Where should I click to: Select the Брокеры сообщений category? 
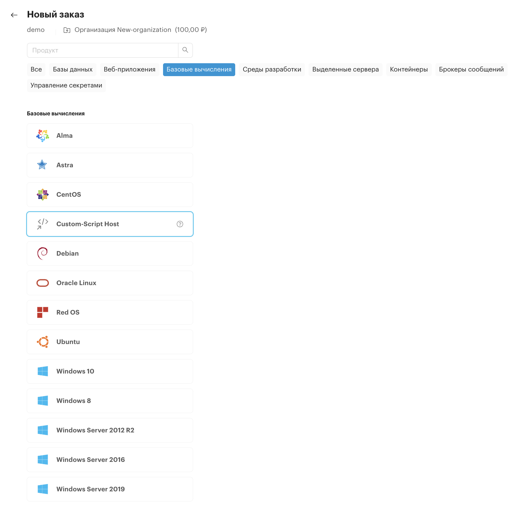(x=471, y=70)
